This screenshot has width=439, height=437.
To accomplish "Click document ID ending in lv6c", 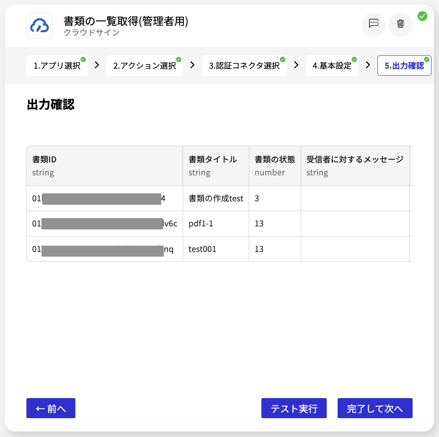I will point(105,224).
